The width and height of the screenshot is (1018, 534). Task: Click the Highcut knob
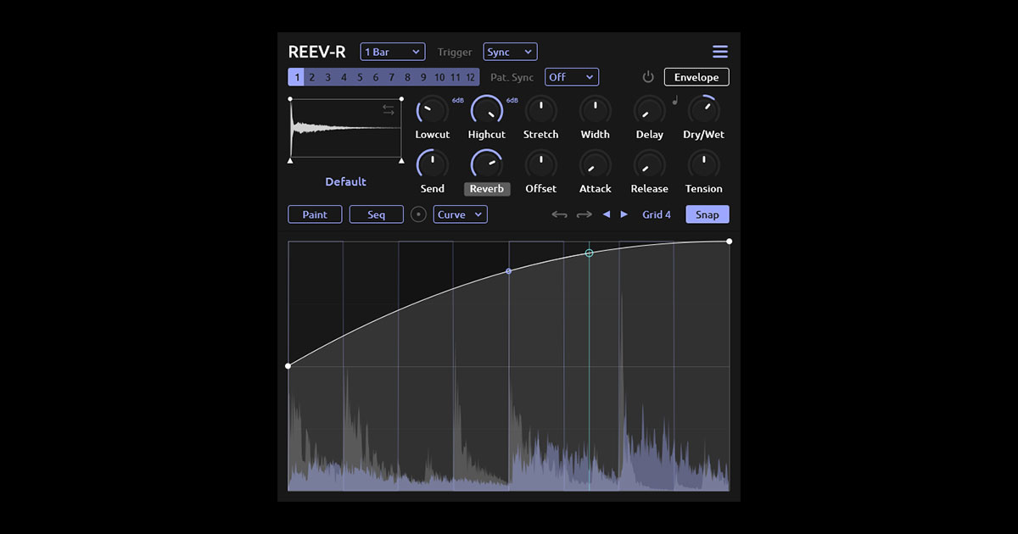tap(487, 110)
